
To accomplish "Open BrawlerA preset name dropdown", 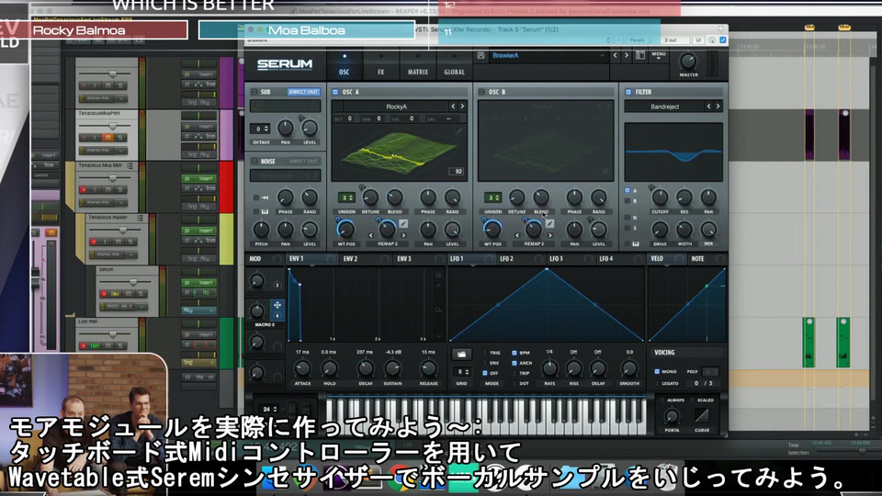I will point(548,56).
